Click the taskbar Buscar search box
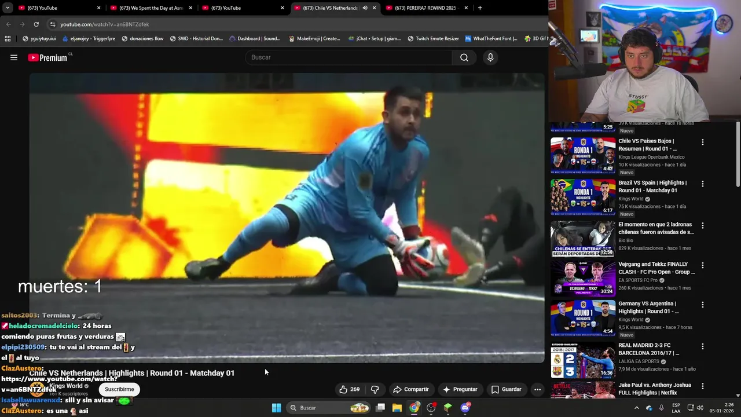 pos(329,408)
